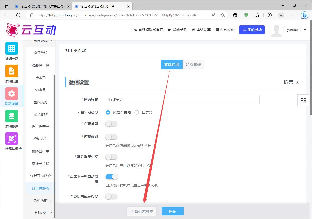Click the 网页标题 input field
312x219 pixels.
pyautogui.click(x=182, y=100)
